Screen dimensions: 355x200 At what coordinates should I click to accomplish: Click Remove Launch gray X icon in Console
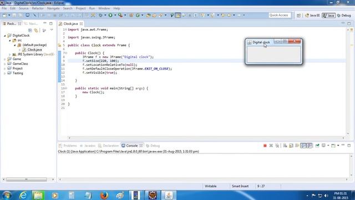point(271,146)
